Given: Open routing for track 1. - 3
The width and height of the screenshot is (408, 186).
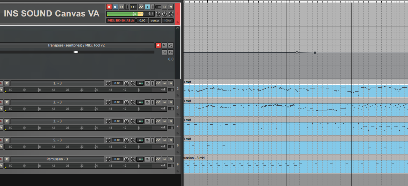Looking at the screenshot, I should click(140, 83).
